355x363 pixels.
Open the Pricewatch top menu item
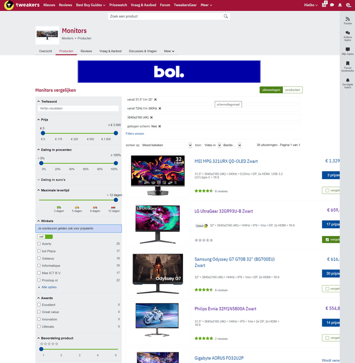click(118, 5)
